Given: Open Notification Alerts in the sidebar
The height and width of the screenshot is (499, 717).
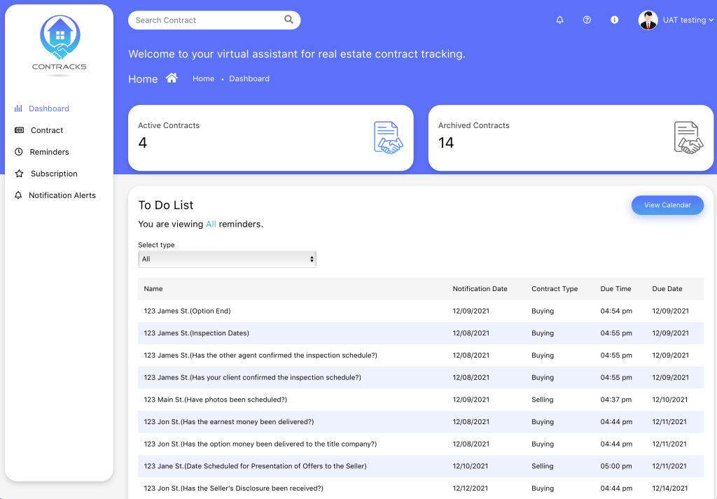Looking at the screenshot, I should tap(62, 195).
